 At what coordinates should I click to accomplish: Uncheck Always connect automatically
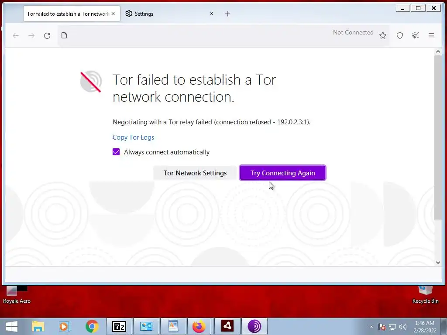point(116,152)
